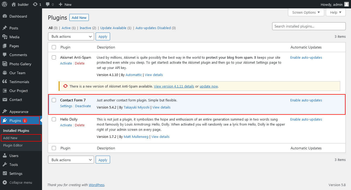Tick the Akismet Anti-Spam checkbox
Viewport: 351px width, 190px height.
tap(54, 57)
